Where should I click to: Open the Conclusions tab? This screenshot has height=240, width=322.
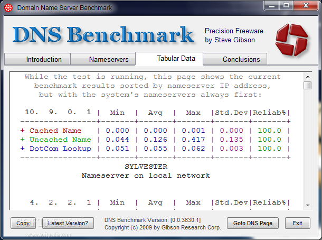235,59
